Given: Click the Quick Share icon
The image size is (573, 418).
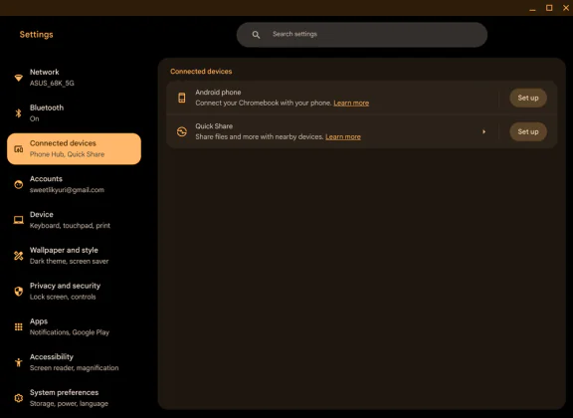Looking at the screenshot, I should click(182, 131).
